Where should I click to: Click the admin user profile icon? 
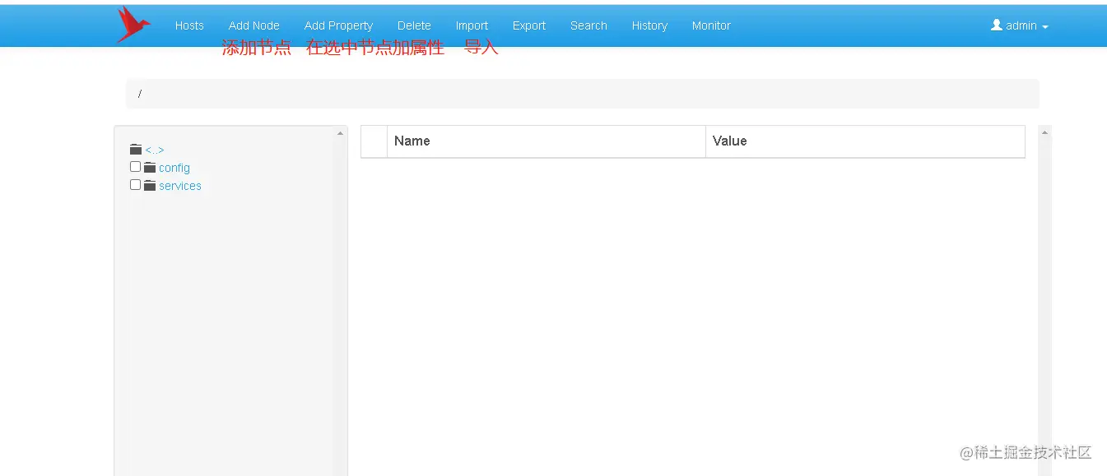(x=997, y=25)
